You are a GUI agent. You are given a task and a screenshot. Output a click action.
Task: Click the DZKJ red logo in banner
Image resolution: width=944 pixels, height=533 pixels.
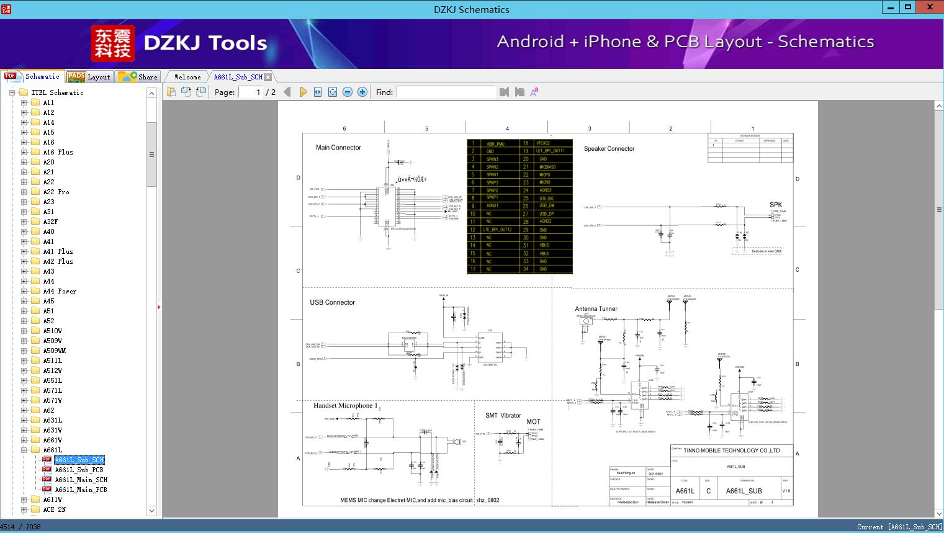coord(113,43)
